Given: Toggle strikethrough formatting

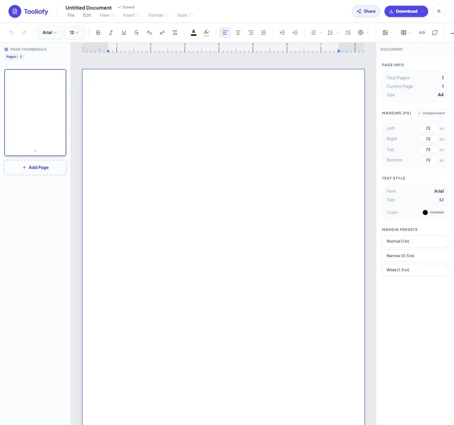Looking at the screenshot, I should [137, 33].
